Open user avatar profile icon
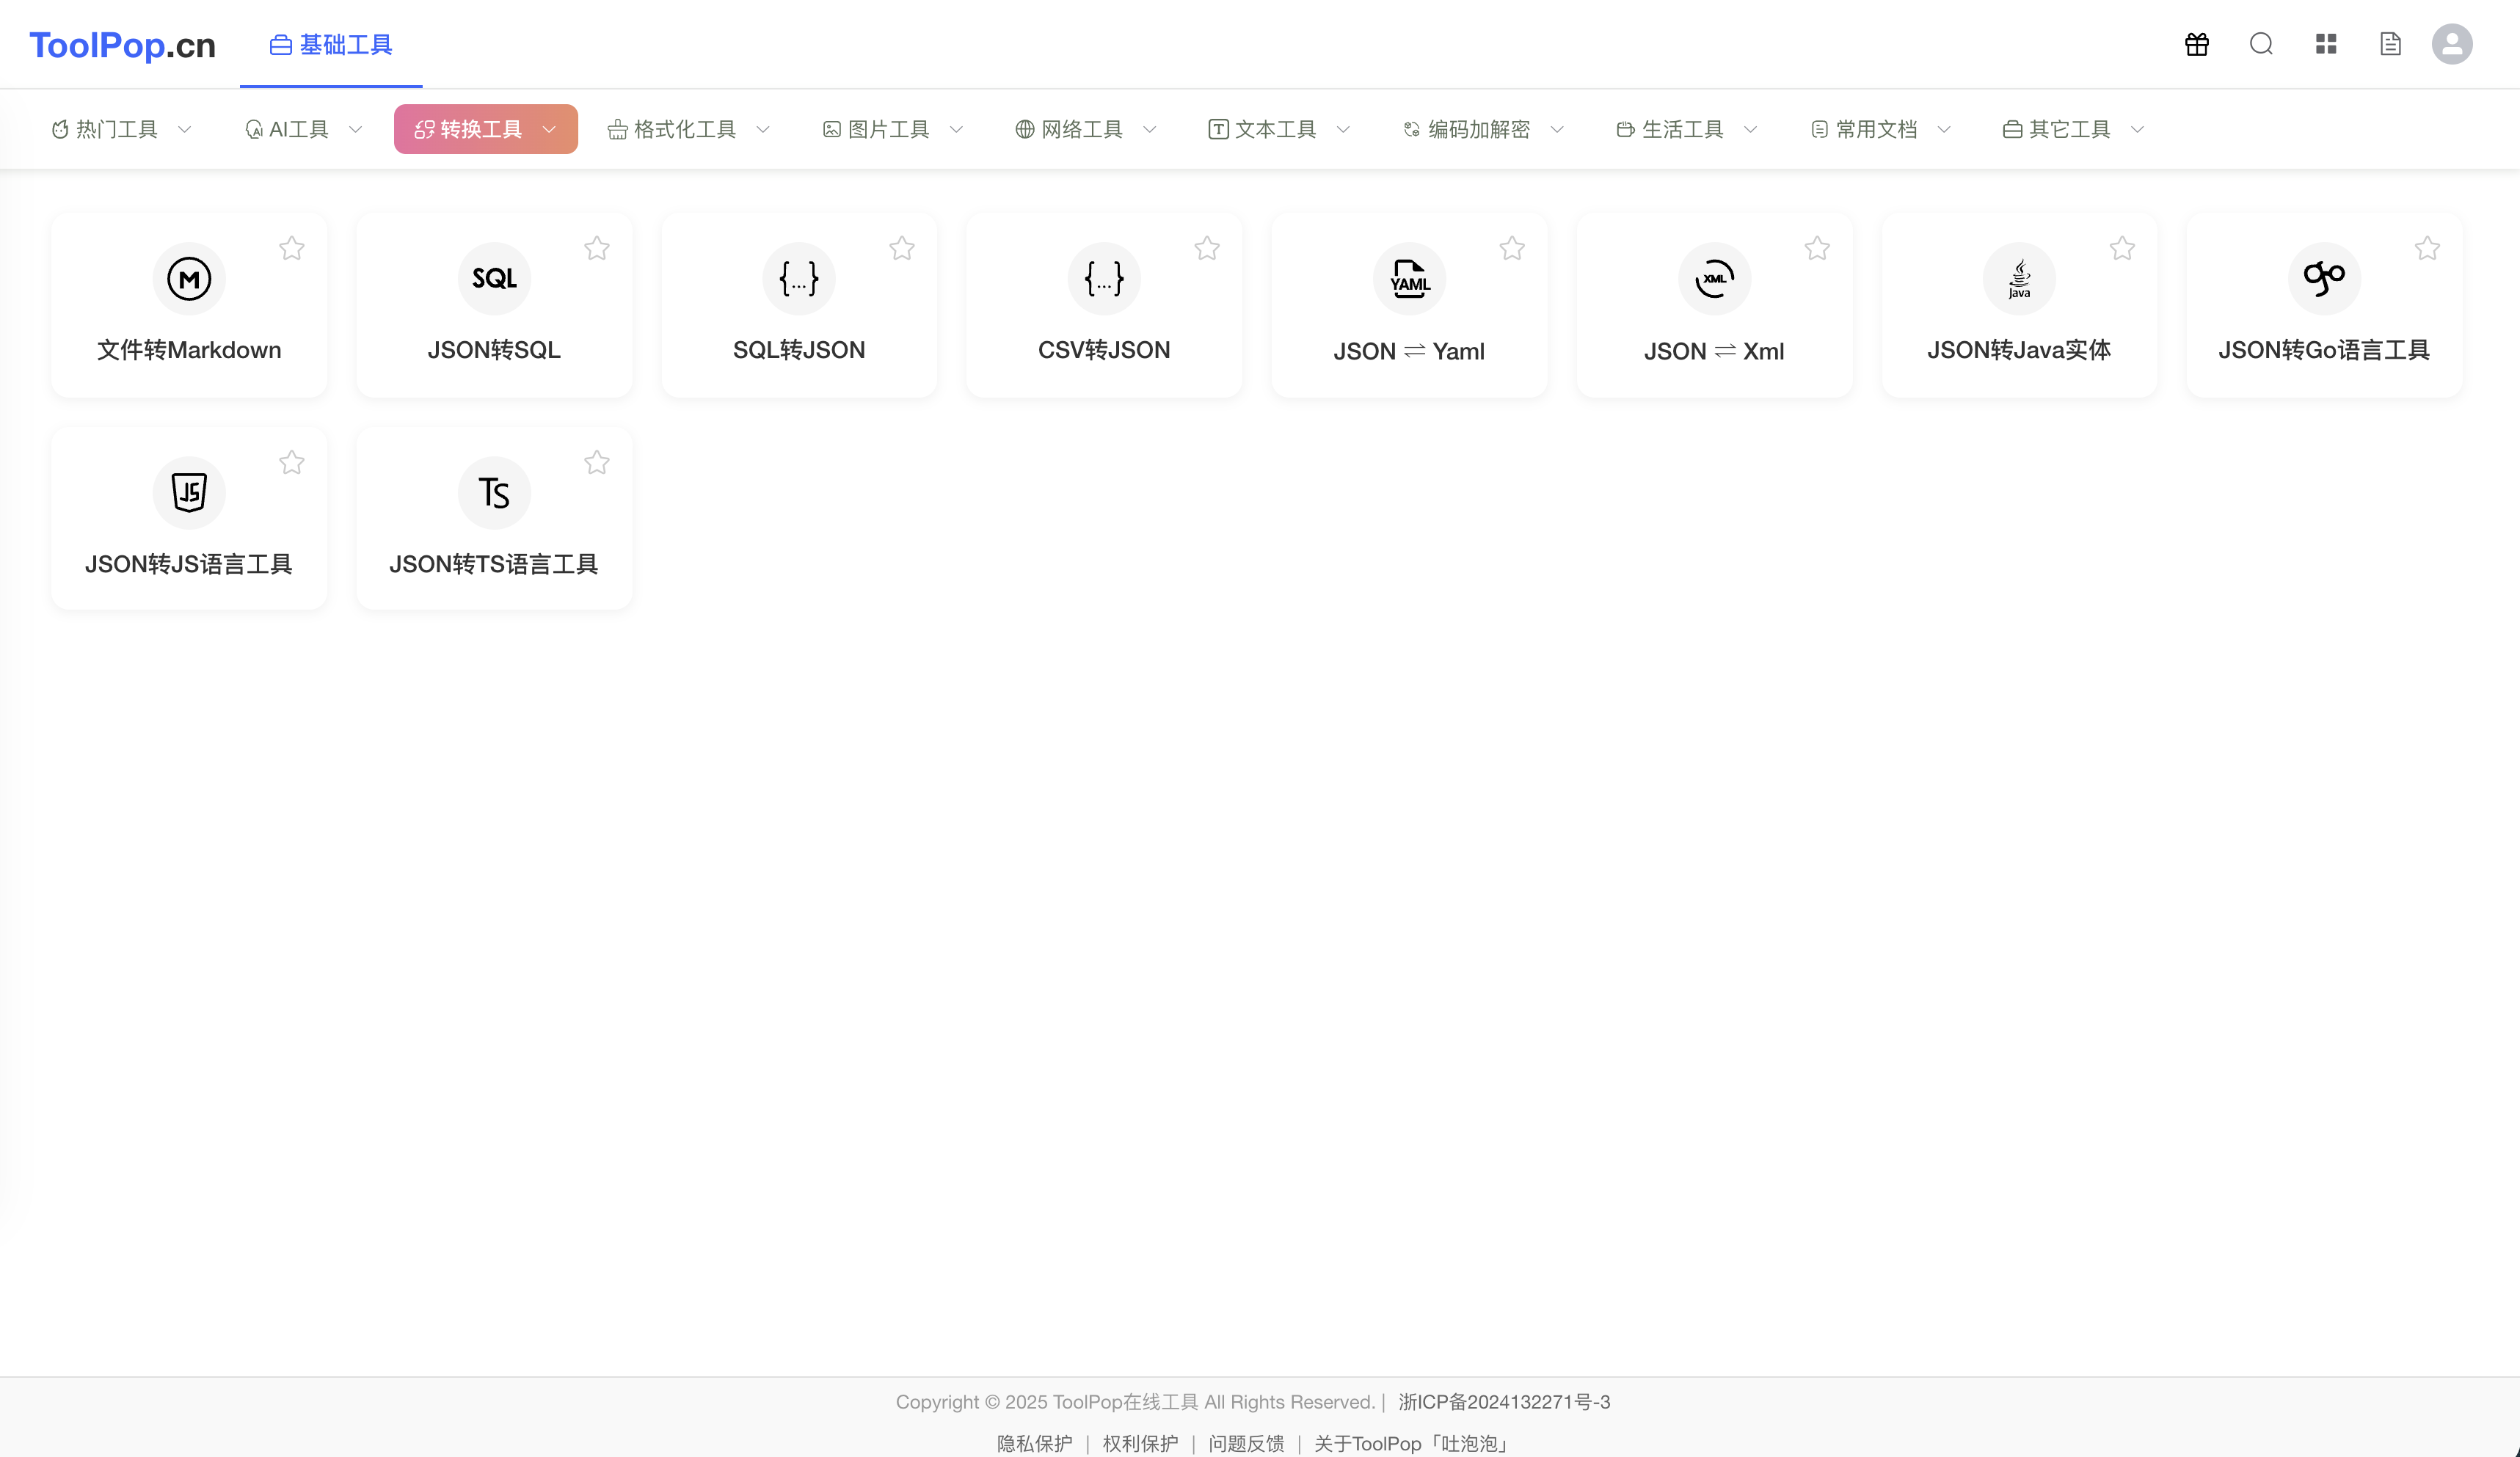Screen dimensions: 2520x1457 point(2452,44)
